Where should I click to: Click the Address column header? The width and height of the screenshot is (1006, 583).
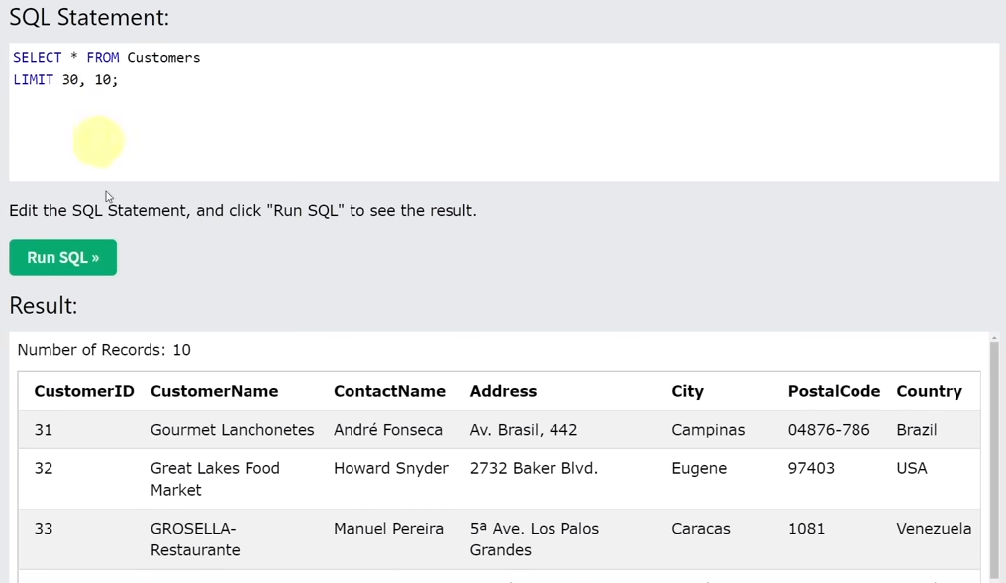pyautogui.click(x=503, y=391)
